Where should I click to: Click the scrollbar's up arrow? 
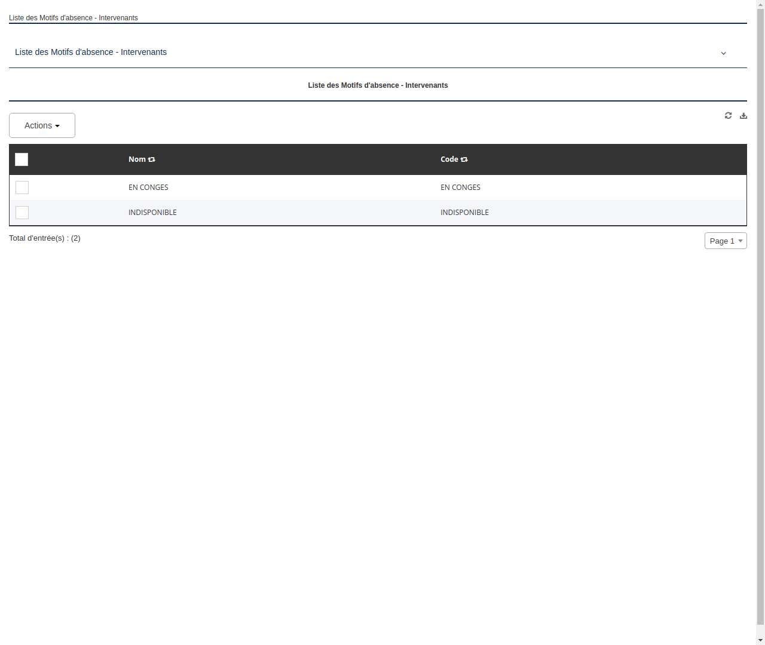(760, 4)
